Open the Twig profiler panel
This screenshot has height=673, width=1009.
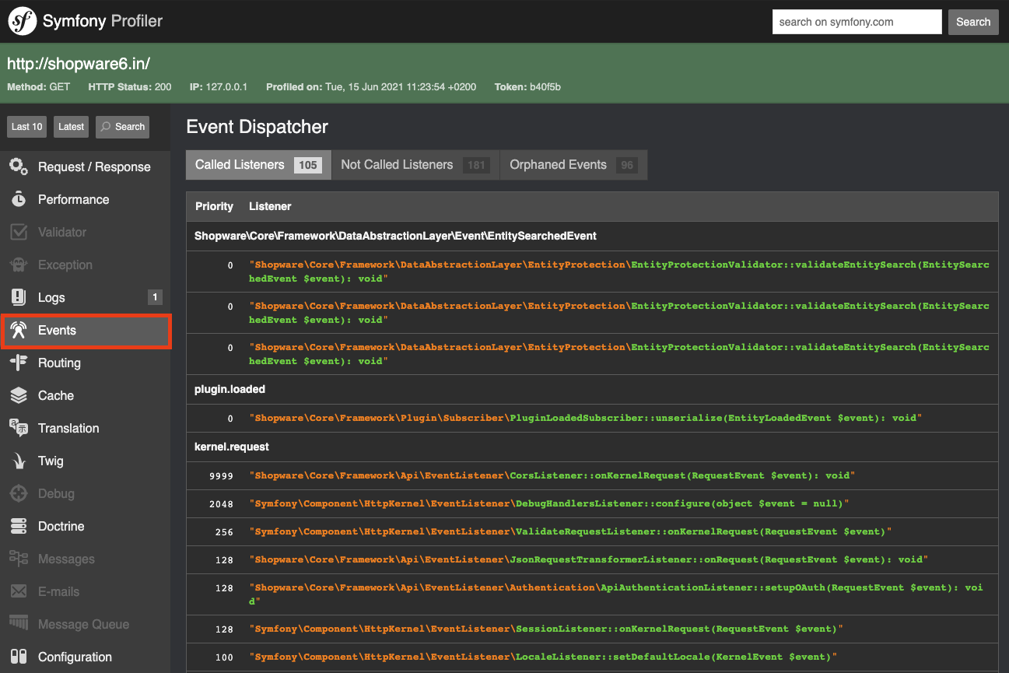49,461
